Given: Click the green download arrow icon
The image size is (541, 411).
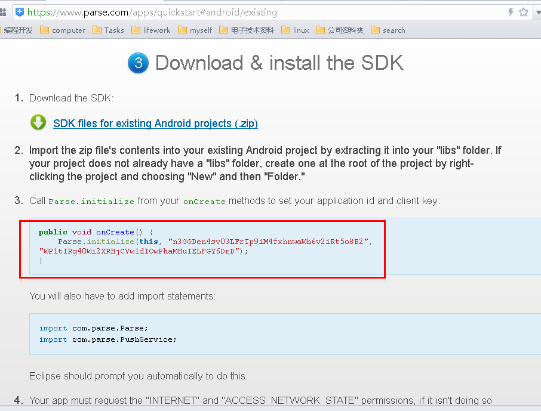Looking at the screenshot, I should (38, 122).
